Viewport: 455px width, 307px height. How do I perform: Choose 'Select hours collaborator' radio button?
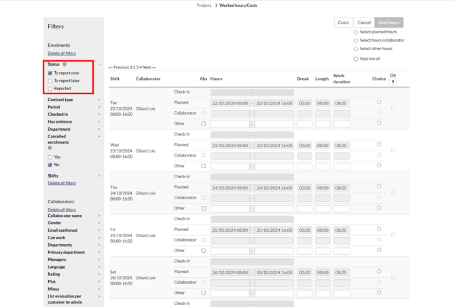tap(356, 41)
